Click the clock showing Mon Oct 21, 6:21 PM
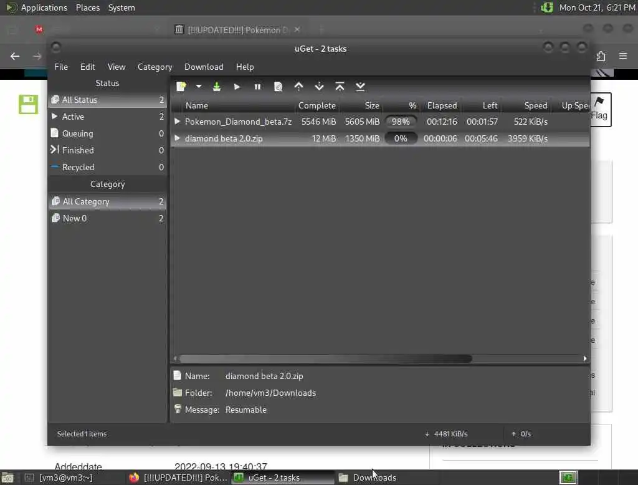638x485 pixels. (x=596, y=7)
